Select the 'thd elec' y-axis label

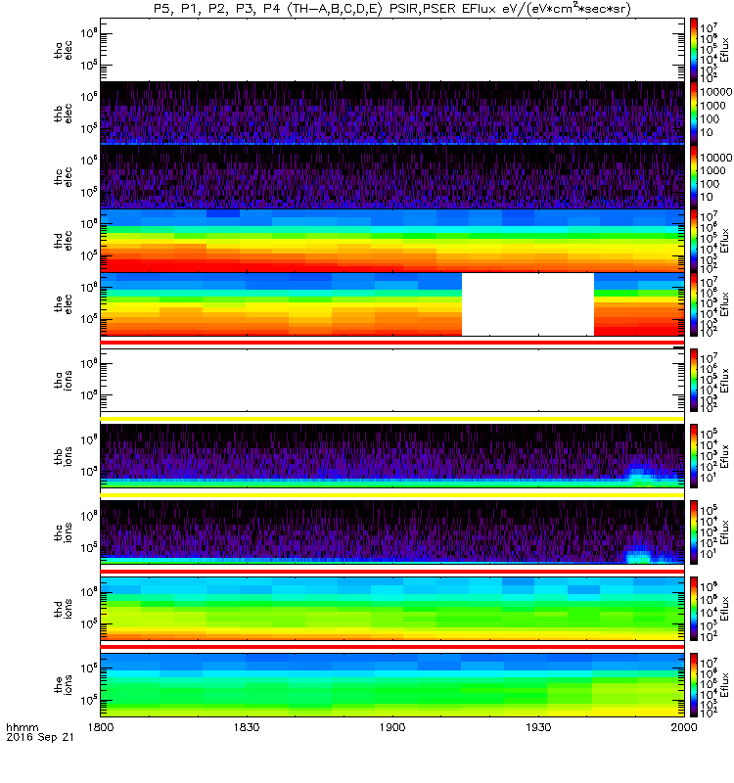point(63,241)
